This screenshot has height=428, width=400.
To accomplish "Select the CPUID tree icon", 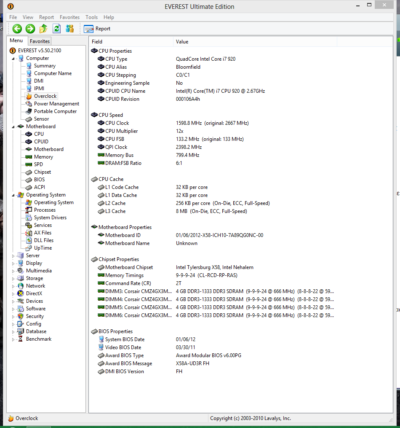I will [29, 142].
